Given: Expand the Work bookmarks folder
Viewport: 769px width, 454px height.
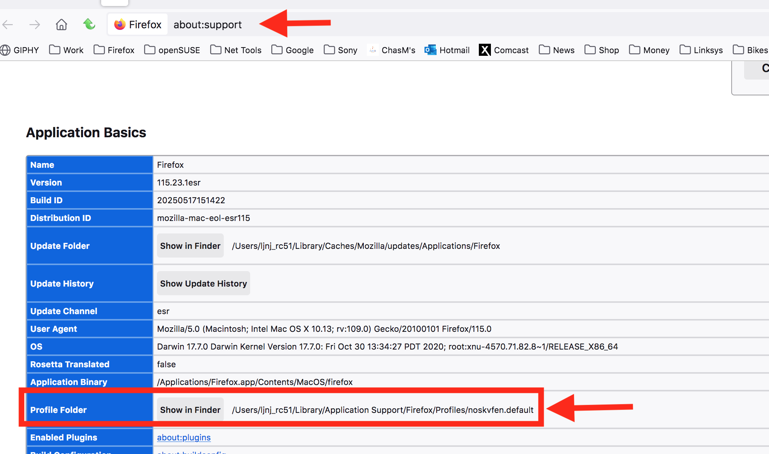Looking at the screenshot, I should point(66,50).
